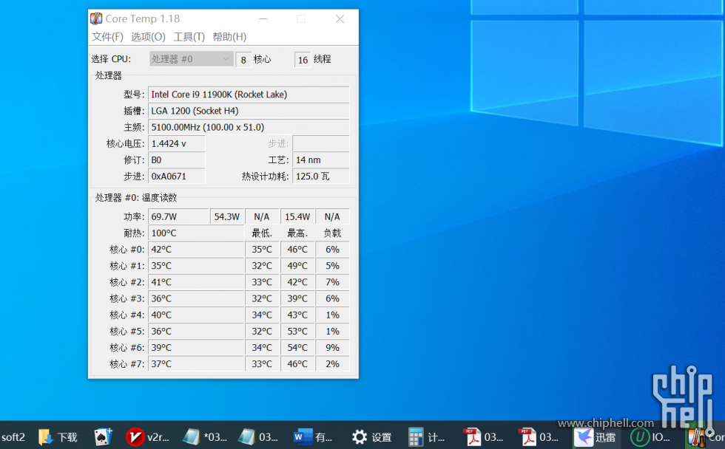Click 核心 #1 maximum temperature 49°C

[x=297, y=266]
